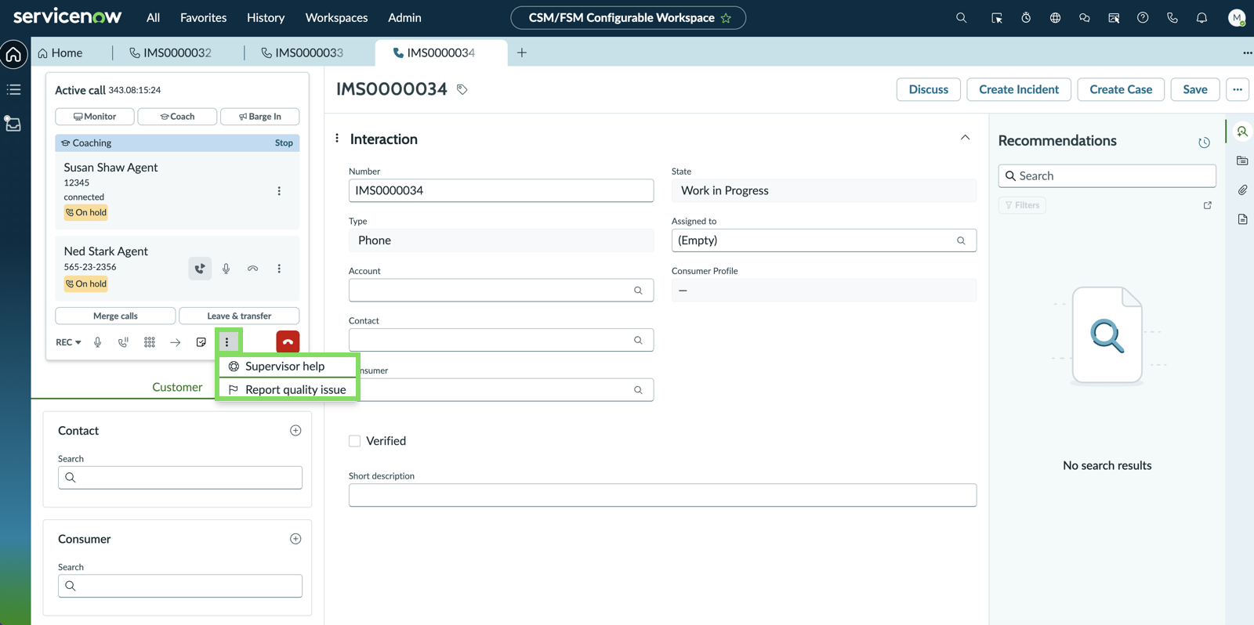Click the image-with-cursor icon in header

click(x=1114, y=17)
